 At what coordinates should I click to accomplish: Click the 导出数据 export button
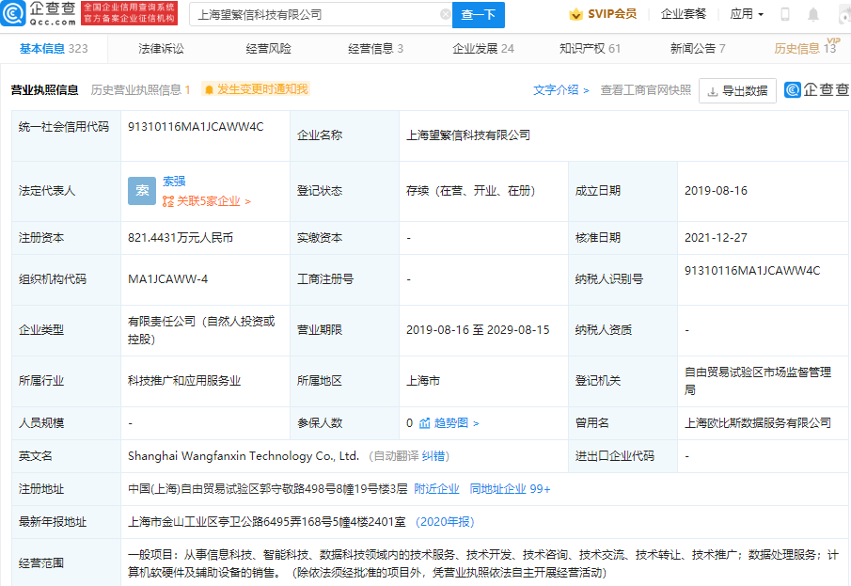pos(737,90)
